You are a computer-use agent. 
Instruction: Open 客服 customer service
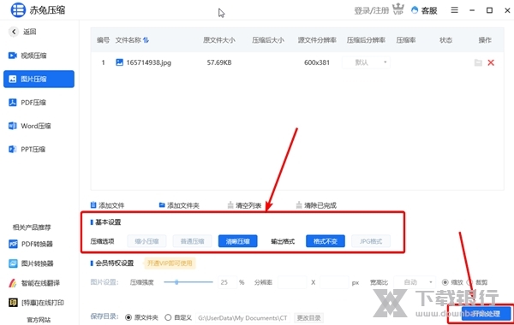tap(425, 10)
